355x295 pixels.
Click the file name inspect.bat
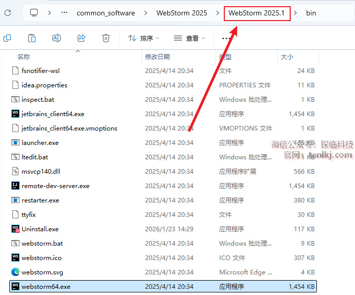click(x=38, y=100)
